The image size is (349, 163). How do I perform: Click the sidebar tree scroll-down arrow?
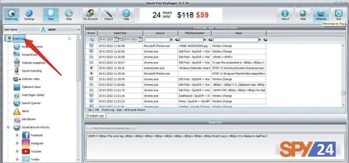(x=78, y=159)
